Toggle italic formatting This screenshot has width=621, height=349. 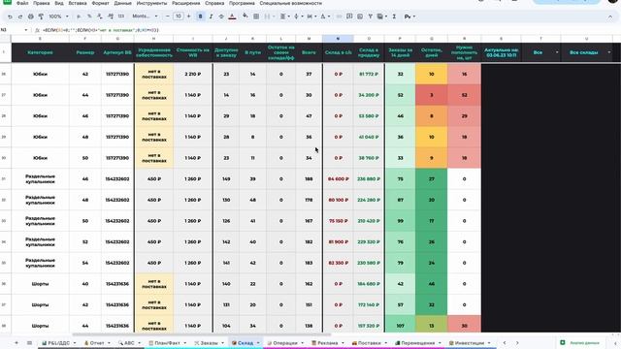(x=211, y=16)
